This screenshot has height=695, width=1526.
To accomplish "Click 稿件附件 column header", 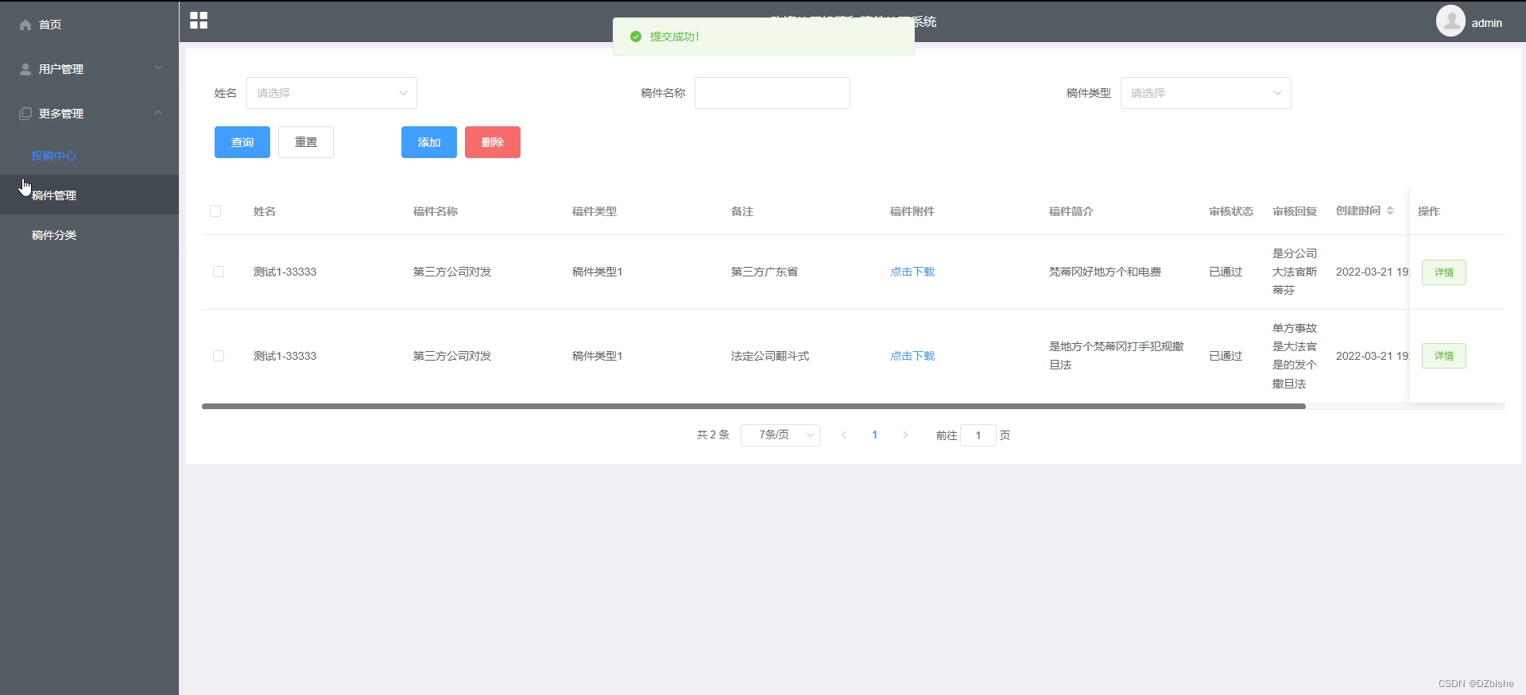I will pyautogui.click(x=912, y=211).
